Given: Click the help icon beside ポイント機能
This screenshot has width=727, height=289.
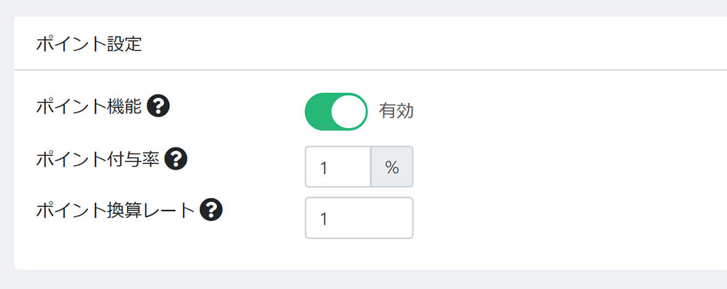Looking at the screenshot, I should point(158,107).
